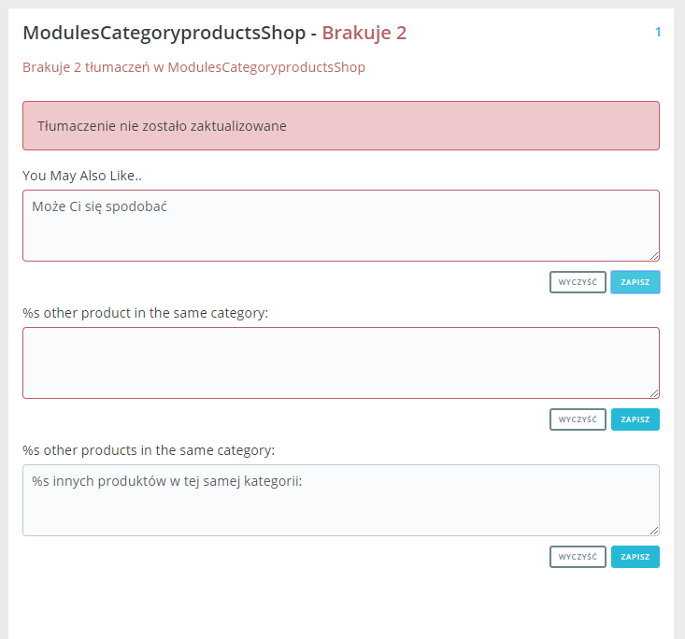685x639 pixels.
Task: Click the red "Brakuje 2" heading text
Action: tap(364, 34)
